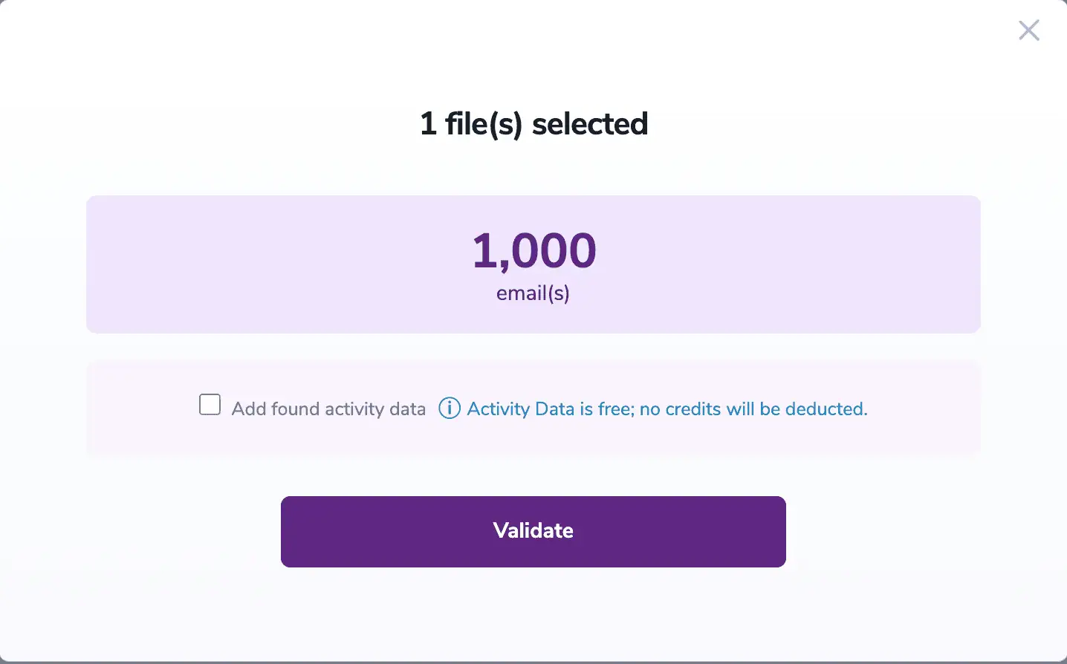This screenshot has width=1067, height=664.
Task: Click the X icon to dismiss the dialog
Action: tap(1028, 30)
